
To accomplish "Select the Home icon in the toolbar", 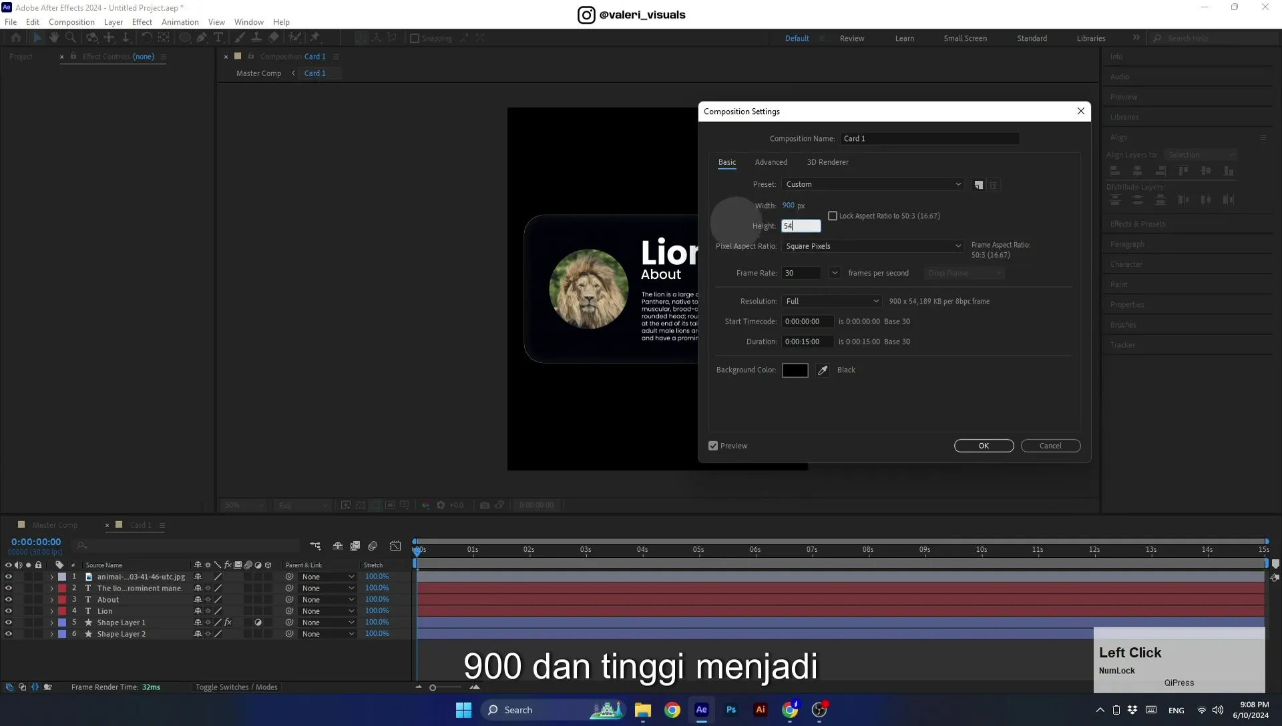I will pyautogui.click(x=16, y=38).
